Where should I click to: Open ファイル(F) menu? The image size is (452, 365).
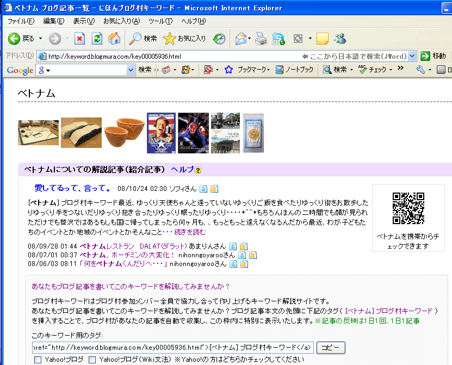pos(21,21)
